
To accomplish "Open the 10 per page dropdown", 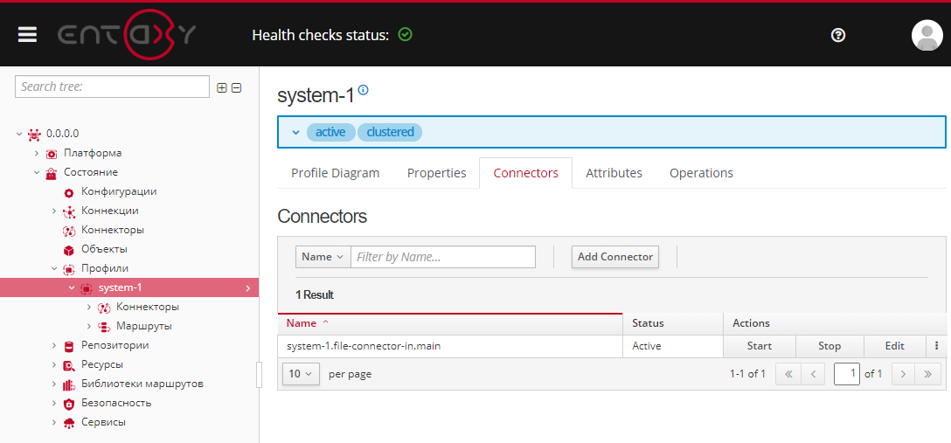I will [301, 374].
